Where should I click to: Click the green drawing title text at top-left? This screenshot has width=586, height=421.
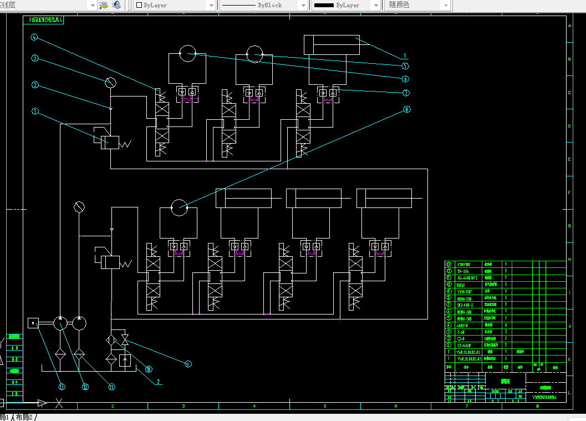pyautogui.click(x=46, y=20)
